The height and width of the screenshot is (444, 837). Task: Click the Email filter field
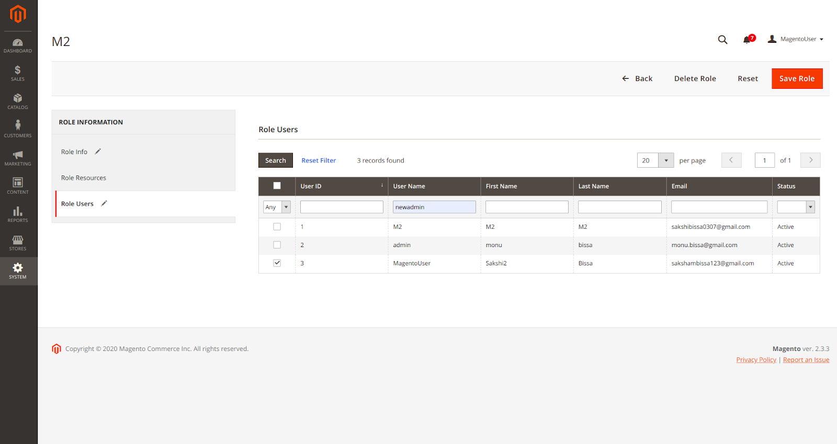[x=719, y=207]
